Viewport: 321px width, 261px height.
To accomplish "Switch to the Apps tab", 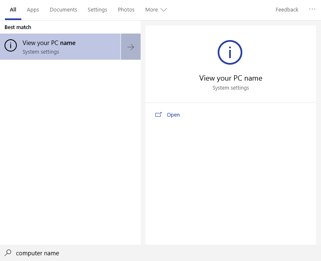I will pyautogui.click(x=33, y=10).
